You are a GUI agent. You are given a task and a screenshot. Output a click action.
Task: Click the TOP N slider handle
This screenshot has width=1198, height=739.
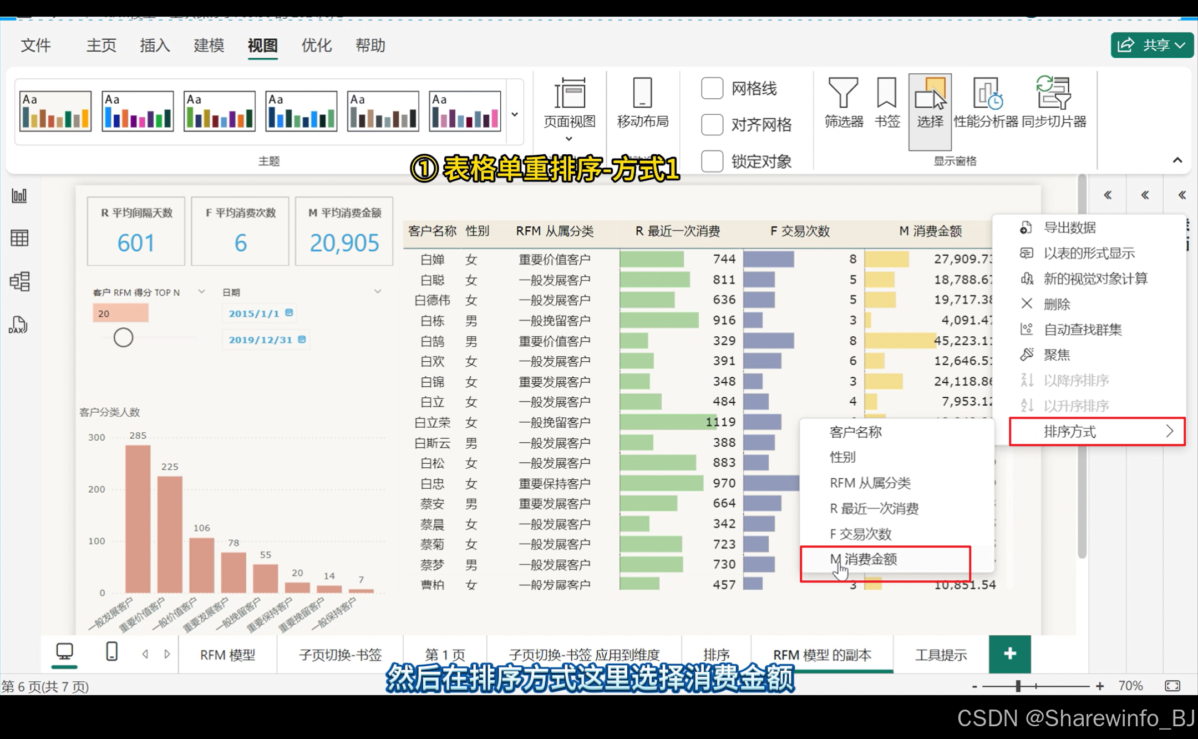(123, 337)
